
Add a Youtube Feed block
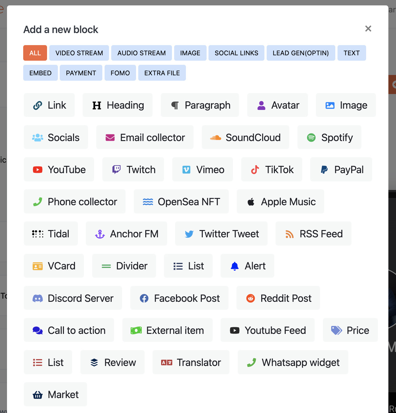click(x=268, y=330)
